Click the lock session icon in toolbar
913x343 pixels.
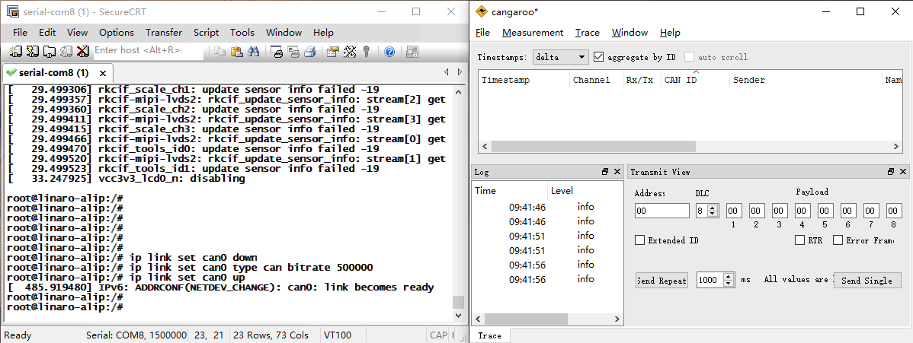pos(412,52)
